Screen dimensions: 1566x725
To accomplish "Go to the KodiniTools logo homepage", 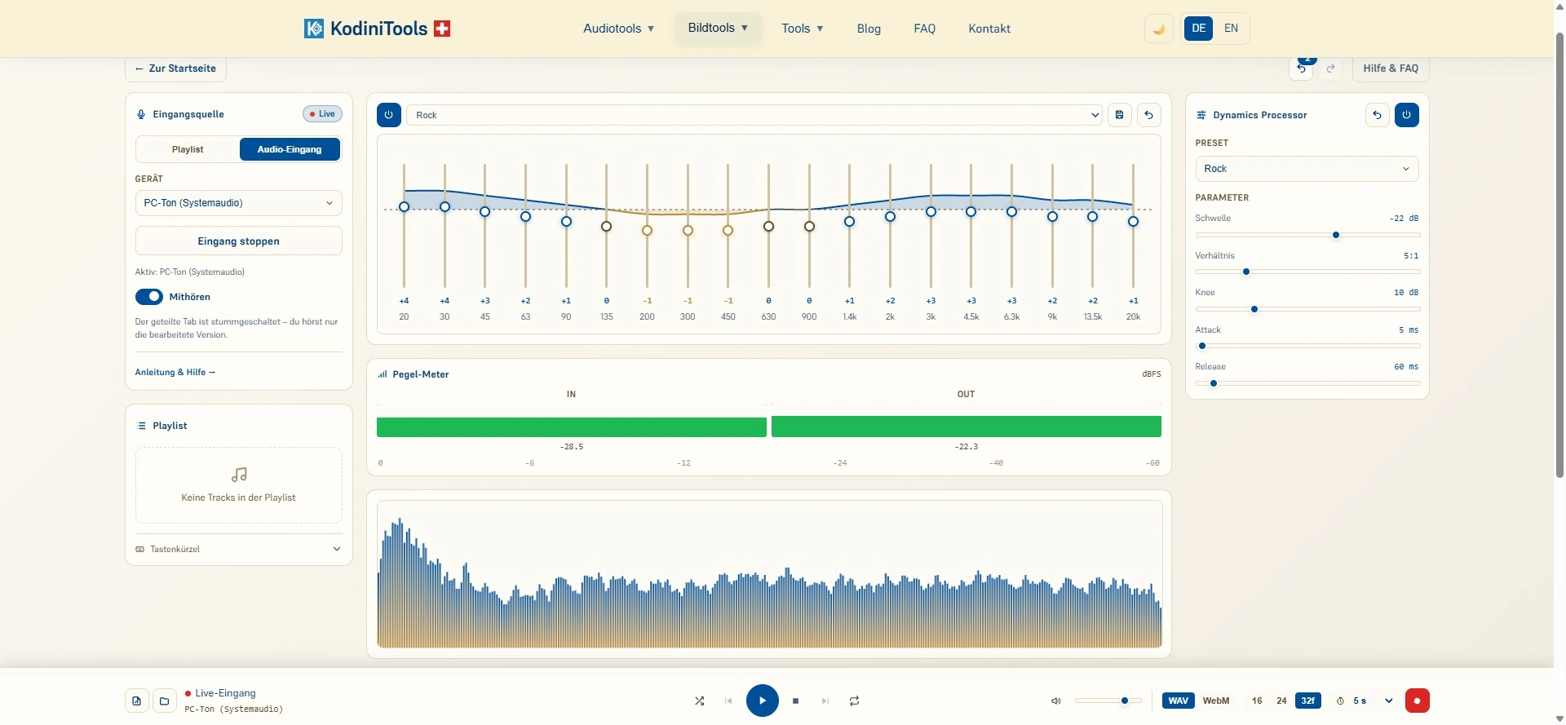I will tap(377, 29).
